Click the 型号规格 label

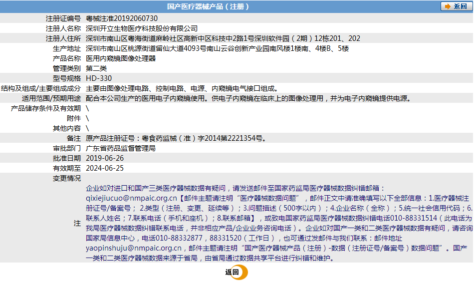pyautogui.click(x=67, y=78)
